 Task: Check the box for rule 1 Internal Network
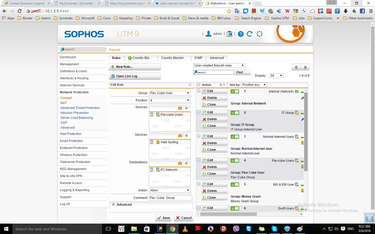(x=199, y=91)
